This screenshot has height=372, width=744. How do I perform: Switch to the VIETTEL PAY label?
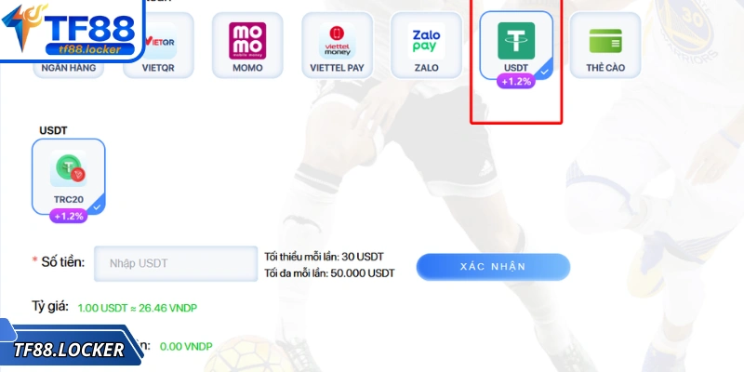tap(337, 68)
